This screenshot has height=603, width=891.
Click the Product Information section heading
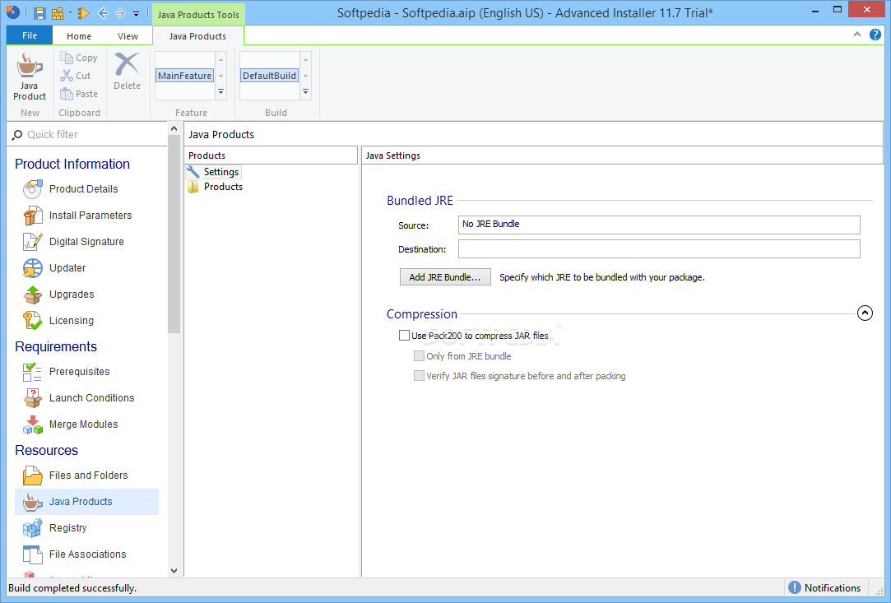72,164
